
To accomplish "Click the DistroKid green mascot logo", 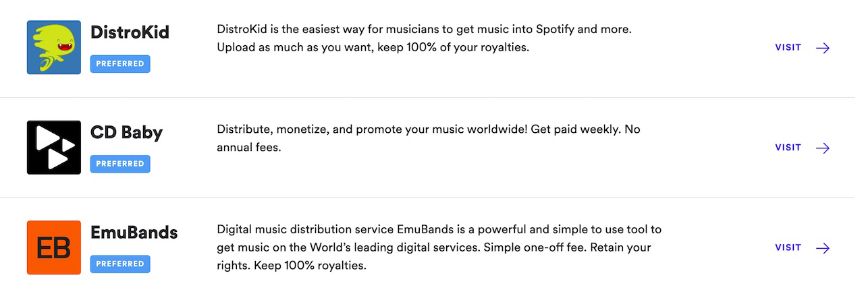I will point(54,47).
